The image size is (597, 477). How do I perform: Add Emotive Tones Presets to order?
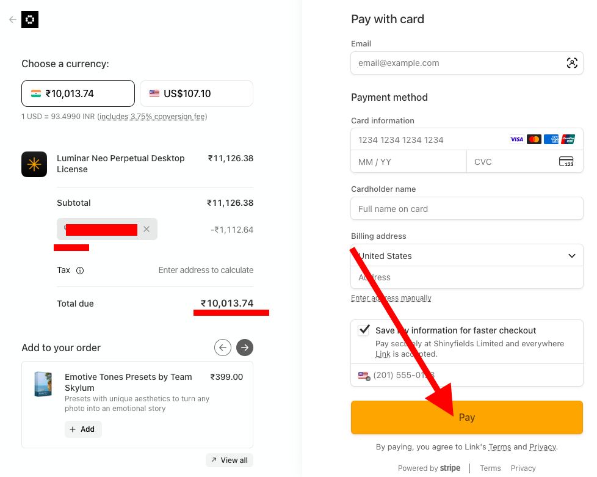(x=83, y=429)
